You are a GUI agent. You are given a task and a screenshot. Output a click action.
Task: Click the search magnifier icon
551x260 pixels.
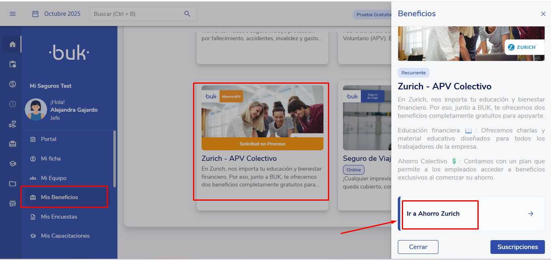pyautogui.click(x=187, y=14)
